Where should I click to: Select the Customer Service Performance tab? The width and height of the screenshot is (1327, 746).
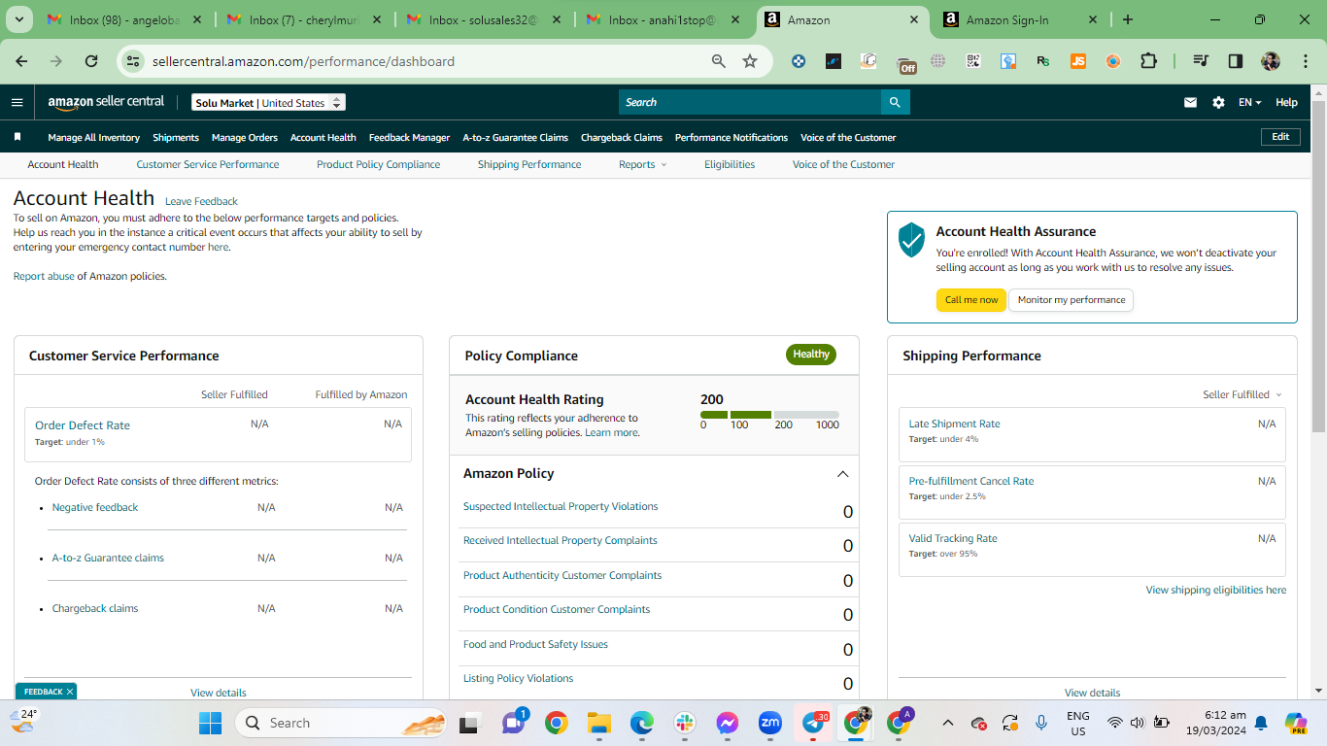pyautogui.click(x=208, y=164)
